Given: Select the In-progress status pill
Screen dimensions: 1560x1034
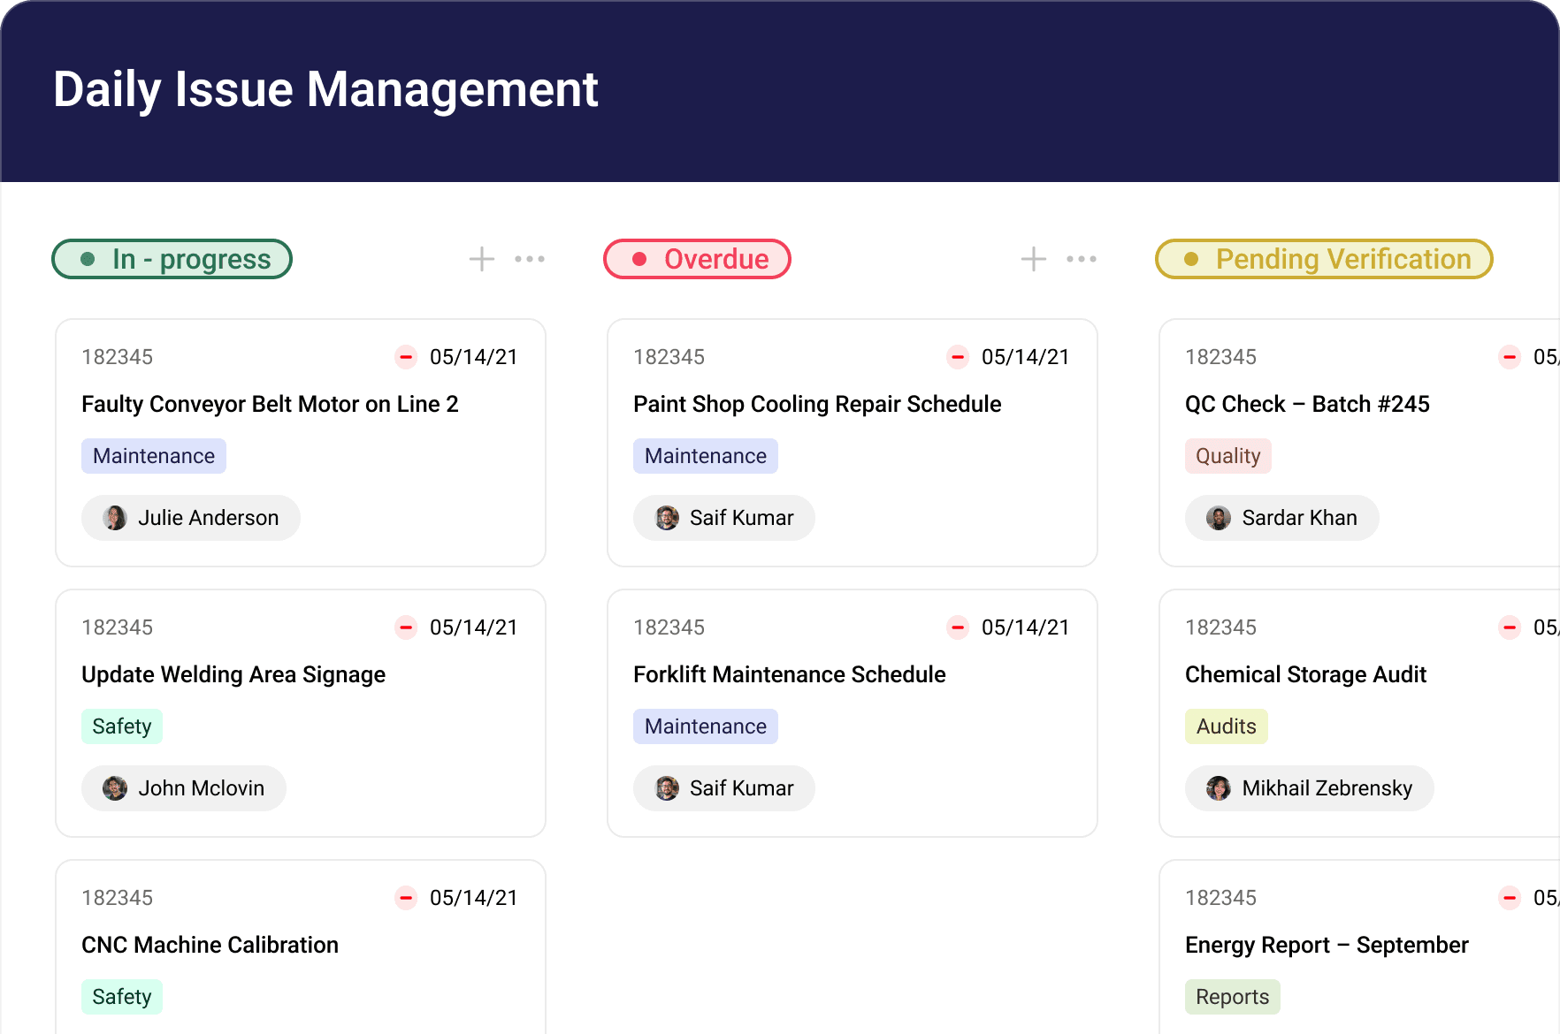Looking at the screenshot, I should [x=172, y=259].
